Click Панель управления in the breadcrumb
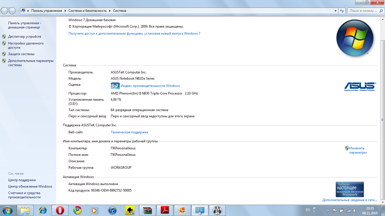 point(47,11)
